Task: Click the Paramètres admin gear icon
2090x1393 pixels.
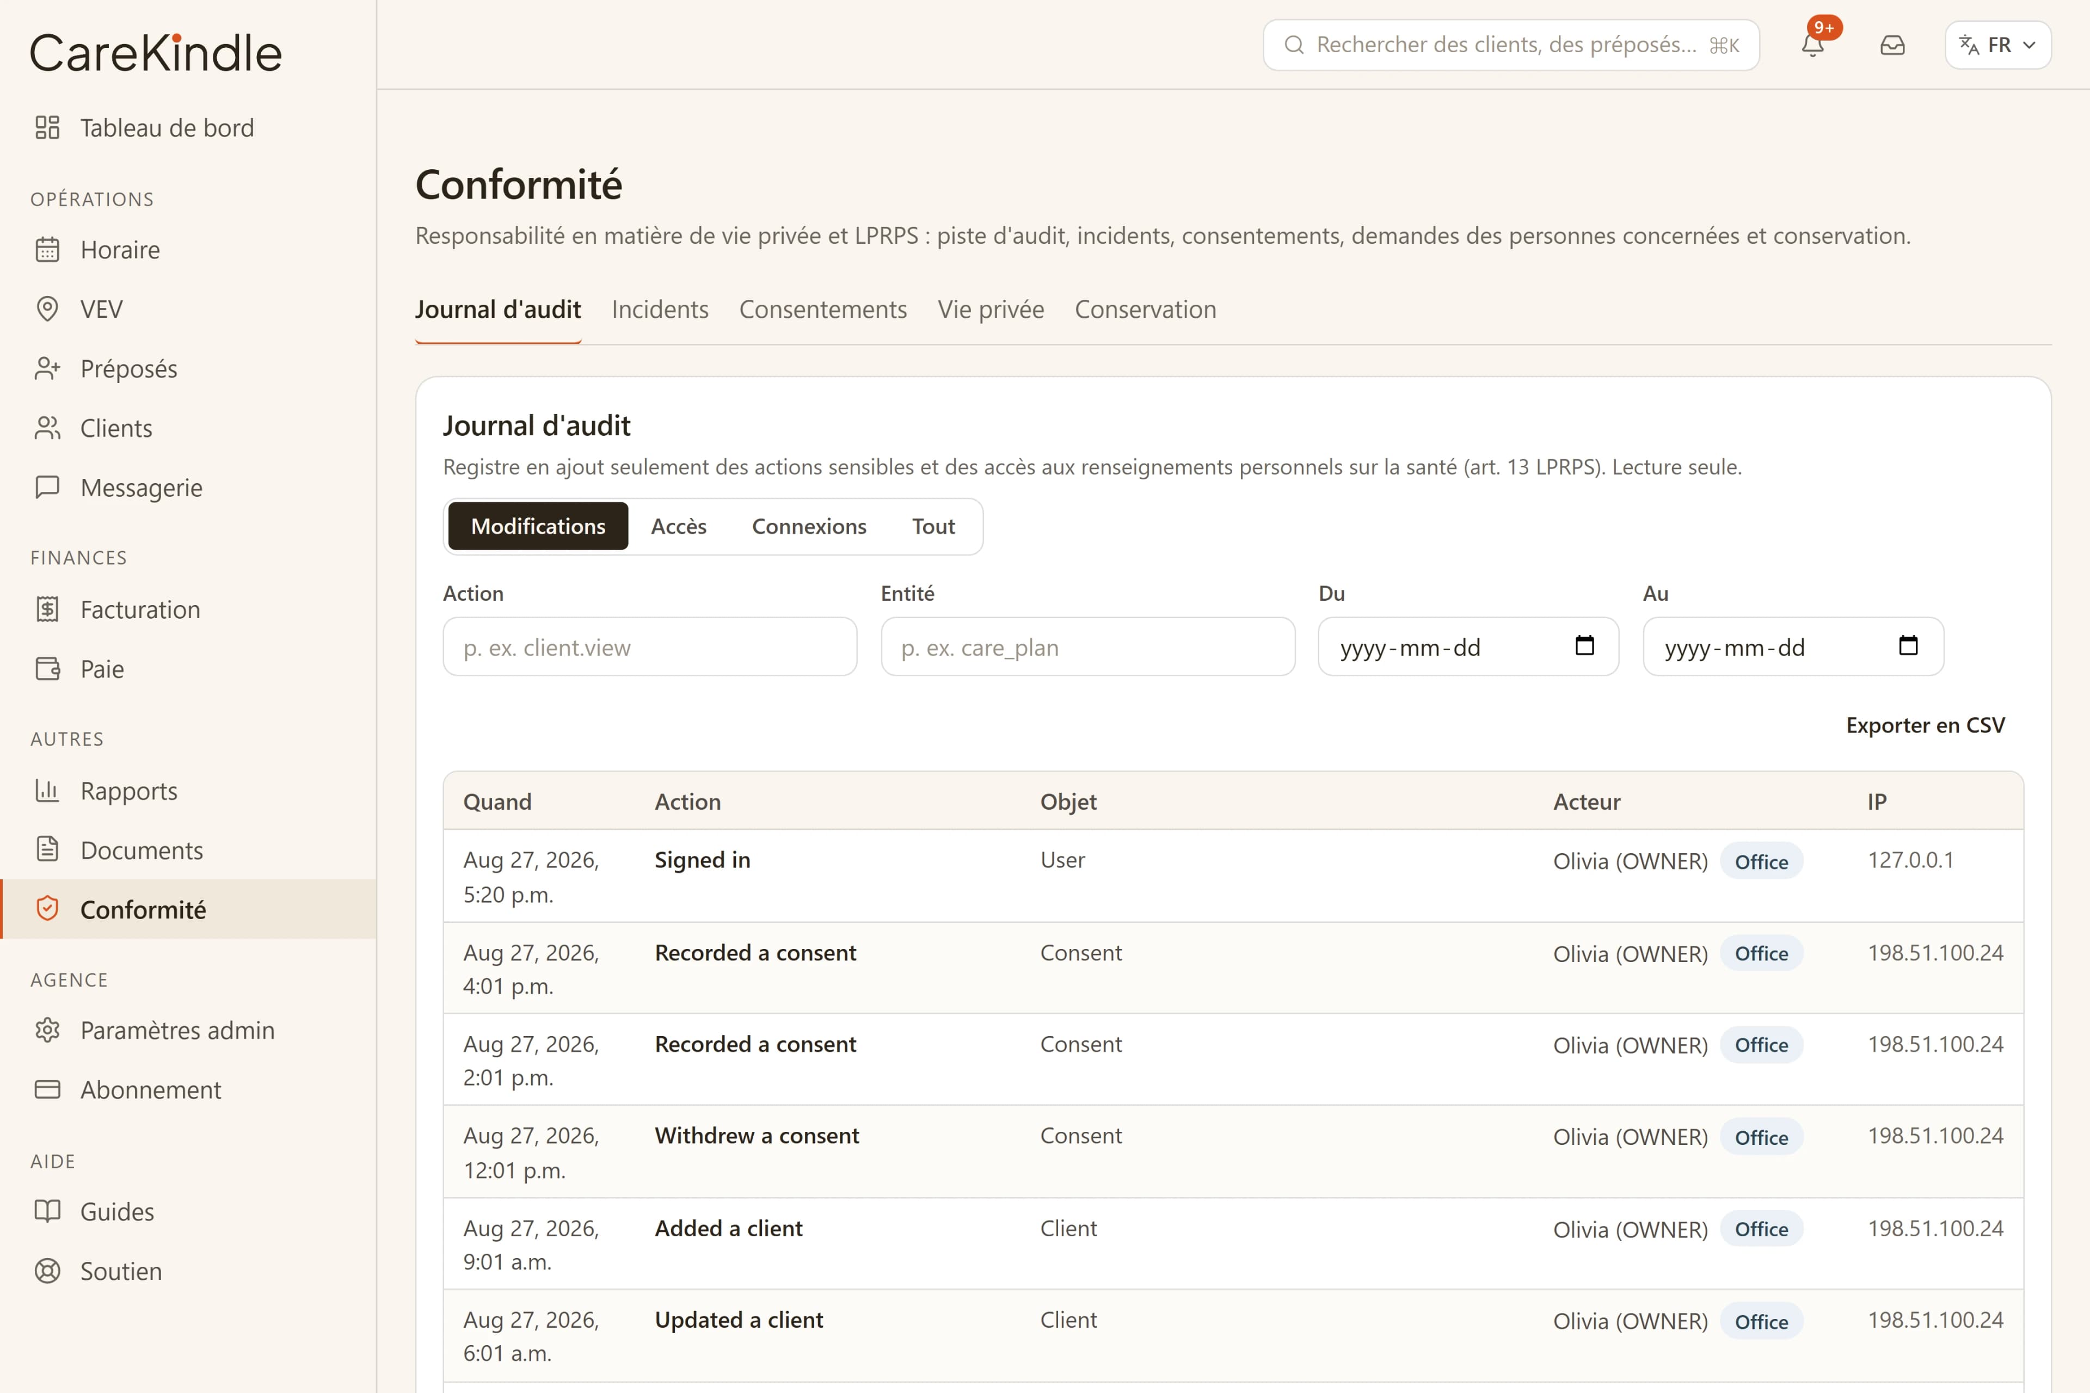Action: click(x=47, y=1031)
